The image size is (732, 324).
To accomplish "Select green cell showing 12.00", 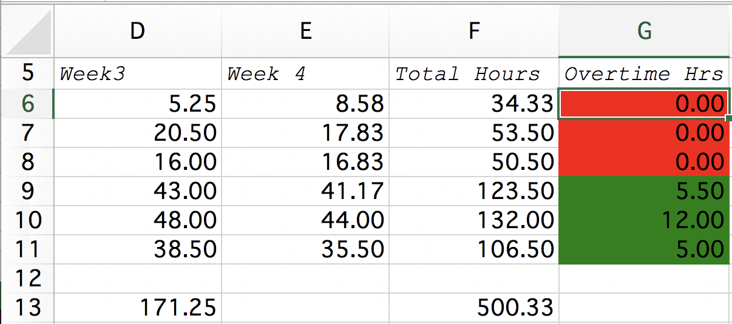I will [x=644, y=220].
